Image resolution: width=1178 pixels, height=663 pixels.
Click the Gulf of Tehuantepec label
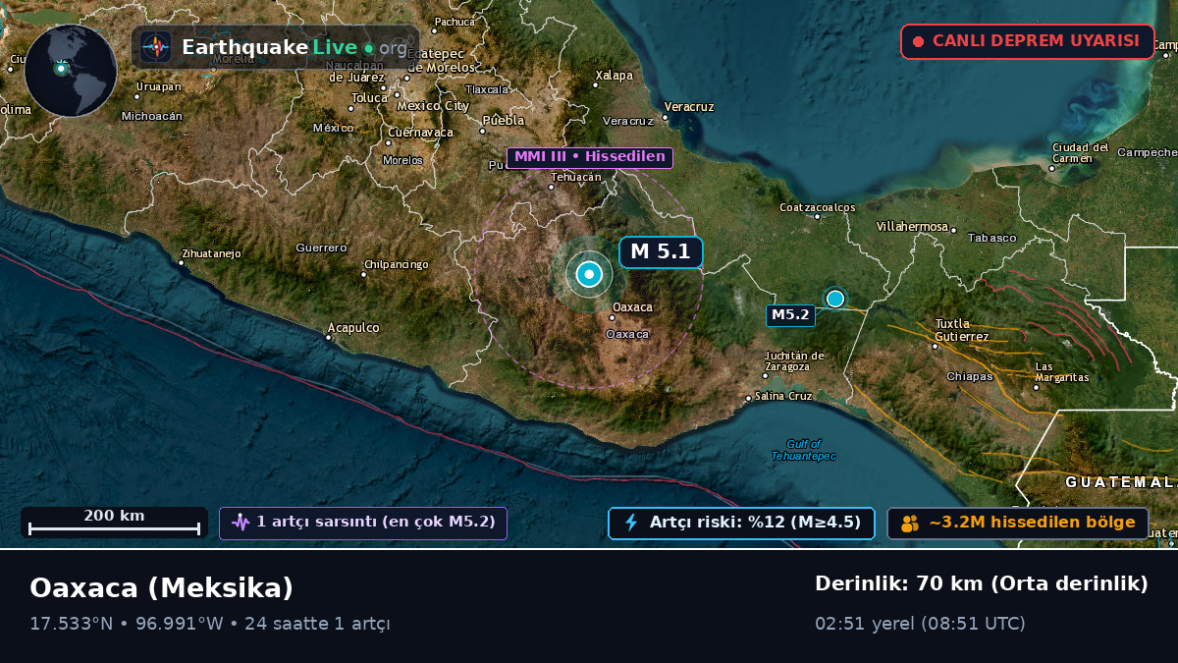tap(804, 450)
